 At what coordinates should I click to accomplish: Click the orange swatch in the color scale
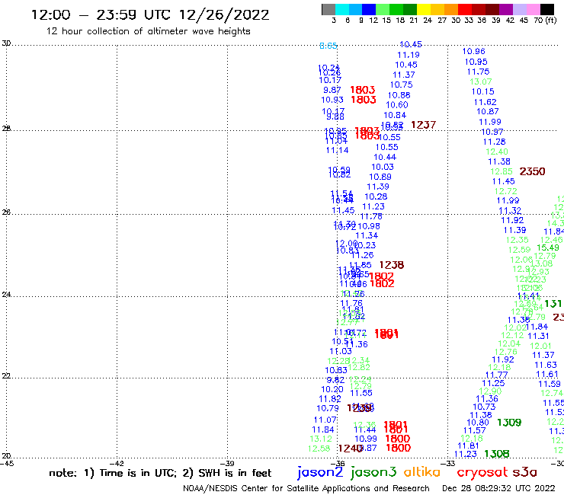(x=451, y=9)
